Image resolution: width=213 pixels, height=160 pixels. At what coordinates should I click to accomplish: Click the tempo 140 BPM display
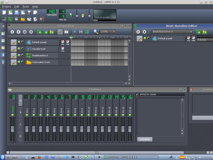click(51, 12)
